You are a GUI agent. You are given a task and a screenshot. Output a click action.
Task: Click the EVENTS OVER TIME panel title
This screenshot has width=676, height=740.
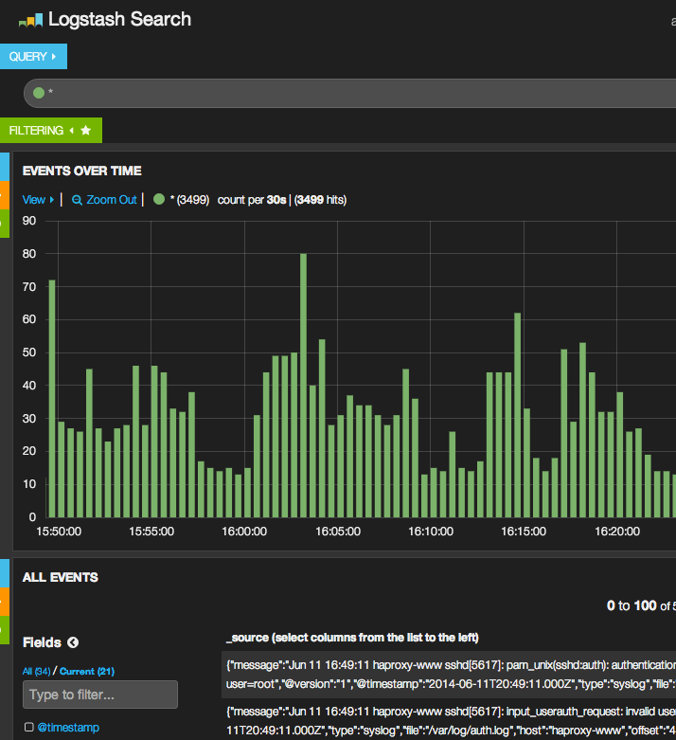point(82,171)
